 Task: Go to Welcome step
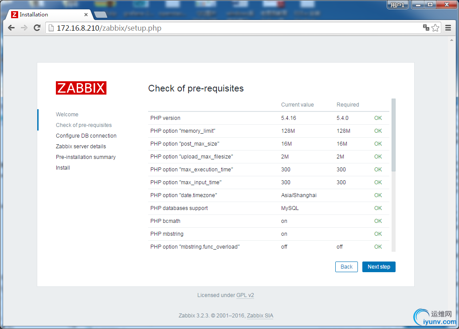pos(67,114)
